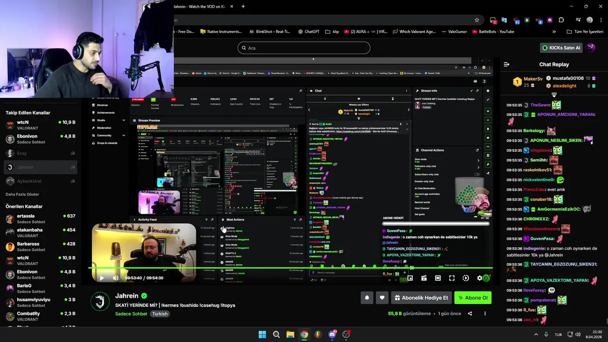Viewport: 608px width, 342px height.
Task: Click username nickvalentine0 in chat
Action: click(539, 180)
